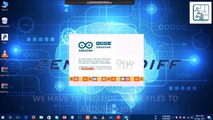Click the Arduino IDE taskbar icon
The height and width of the screenshot is (120, 213).
pyautogui.click(x=126, y=117)
